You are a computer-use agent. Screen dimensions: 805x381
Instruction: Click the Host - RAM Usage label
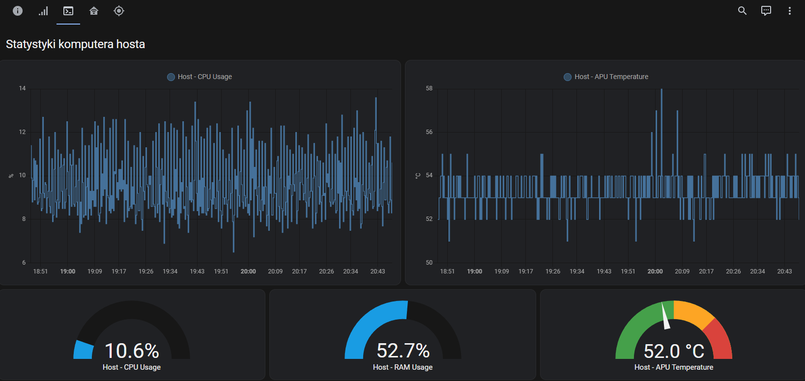(402, 367)
